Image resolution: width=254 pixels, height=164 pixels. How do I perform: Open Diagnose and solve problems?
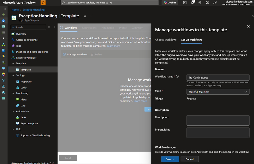[x=32, y=52]
